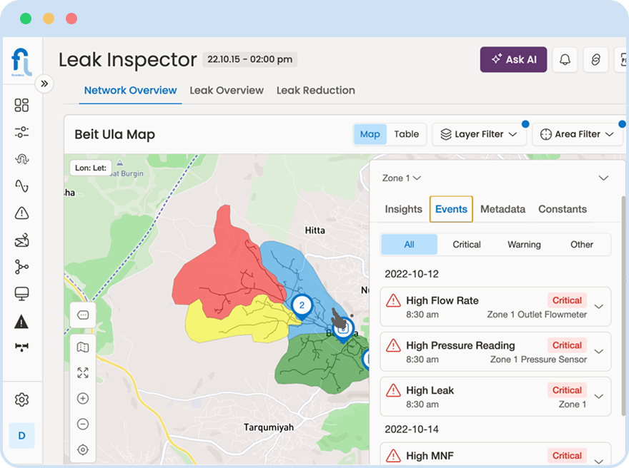629x468 pixels.
Task: Switch to the Leak Reduction tab
Action: pyautogui.click(x=316, y=91)
